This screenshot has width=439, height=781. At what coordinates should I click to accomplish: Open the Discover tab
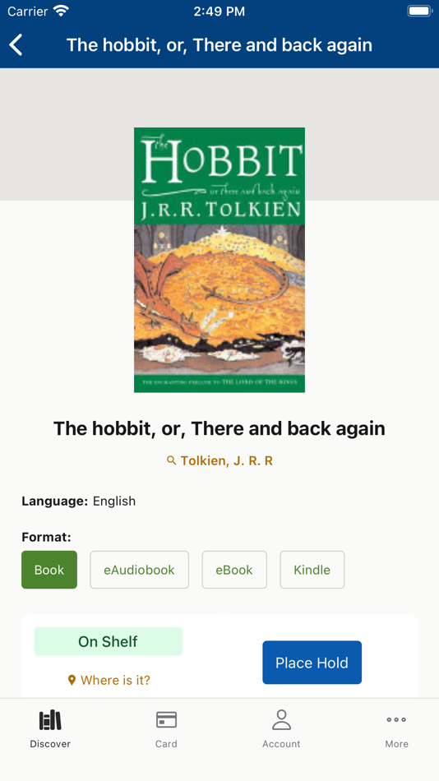(50, 730)
